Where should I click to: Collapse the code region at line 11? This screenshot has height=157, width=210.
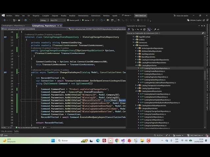click(x=19, y=37)
